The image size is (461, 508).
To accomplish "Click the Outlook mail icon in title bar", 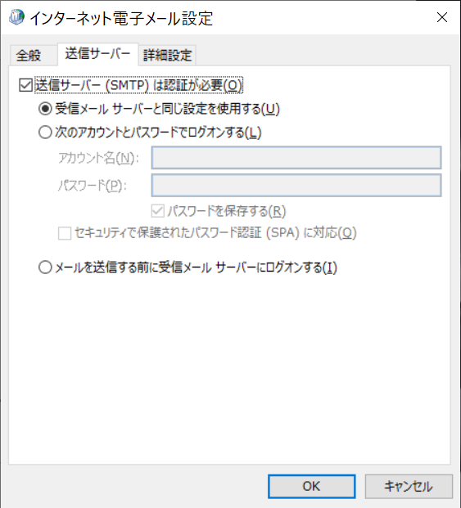I will pyautogui.click(x=16, y=17).
